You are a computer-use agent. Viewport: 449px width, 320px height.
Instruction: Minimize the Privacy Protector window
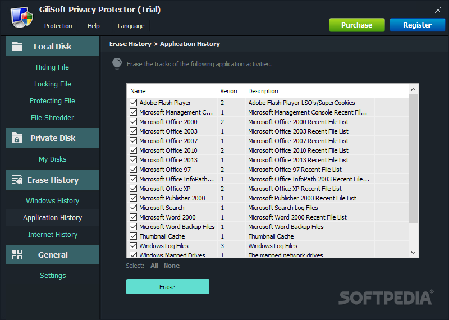[424, 10]
